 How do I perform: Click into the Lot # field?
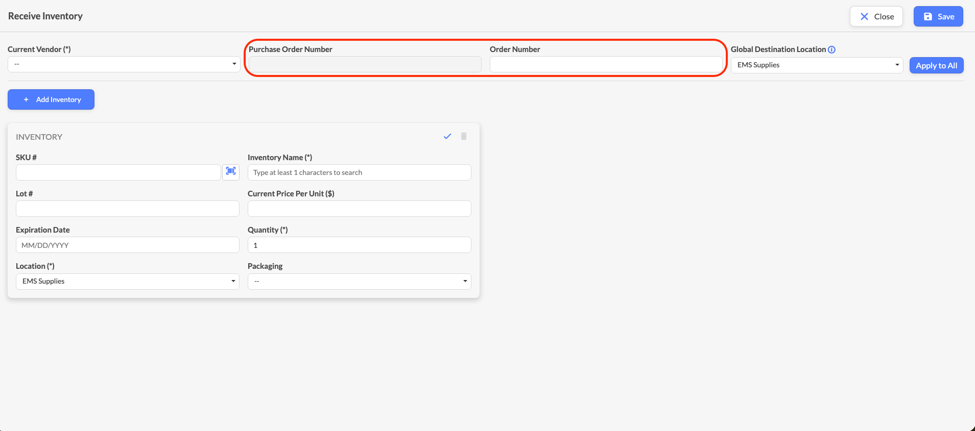(x=128, y=209)
